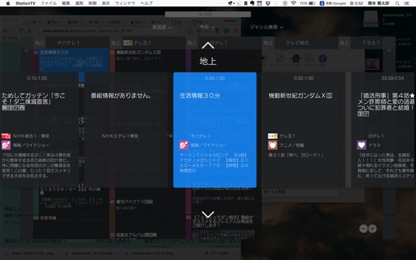Click the テレ玉1 channel logo on Gundam card
The image size is (416, 260).
point(272,136)
